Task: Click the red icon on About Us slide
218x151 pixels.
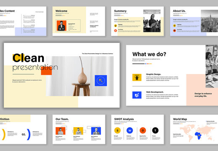Action: [x=175, y=31]
